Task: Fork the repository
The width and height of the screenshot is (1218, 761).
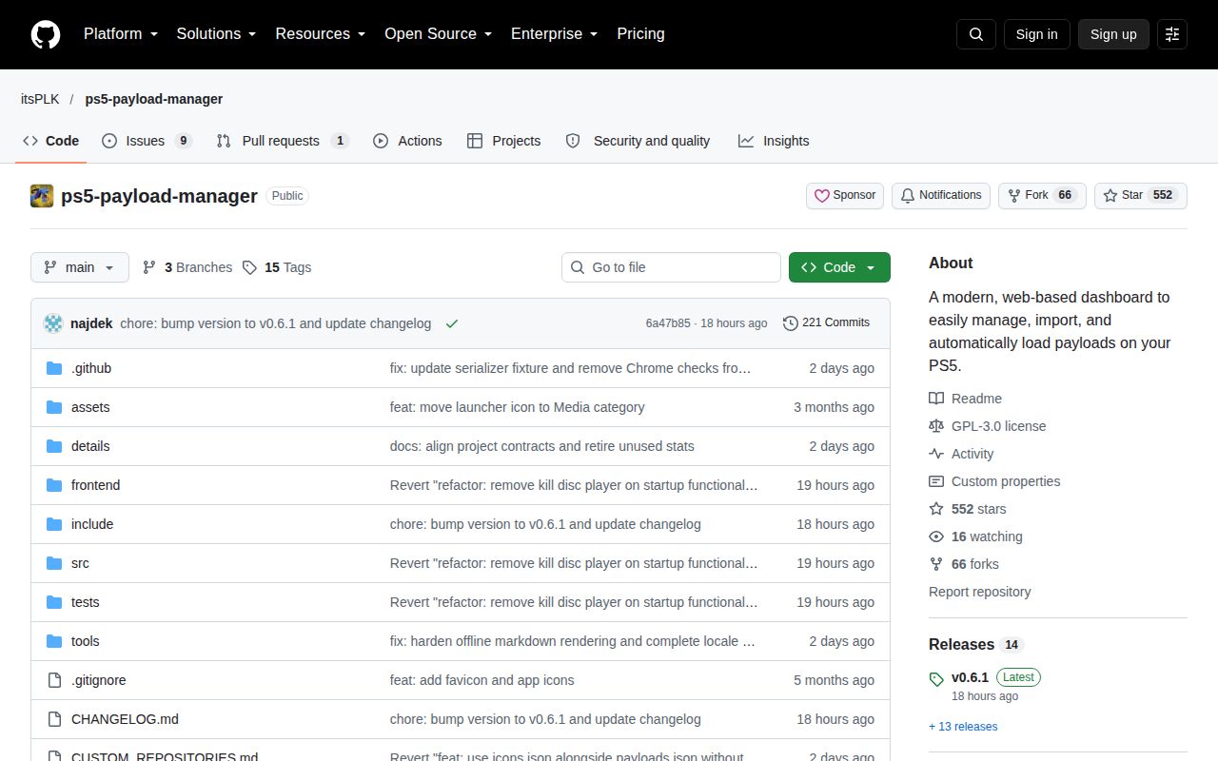Action: 1042,195
